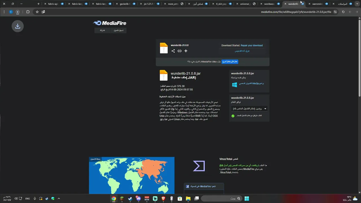Click the sign up button under MediaFire logo

pos(102,30)
